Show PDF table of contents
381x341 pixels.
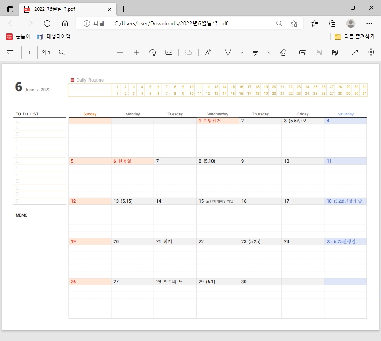click(x=10, y=52)
